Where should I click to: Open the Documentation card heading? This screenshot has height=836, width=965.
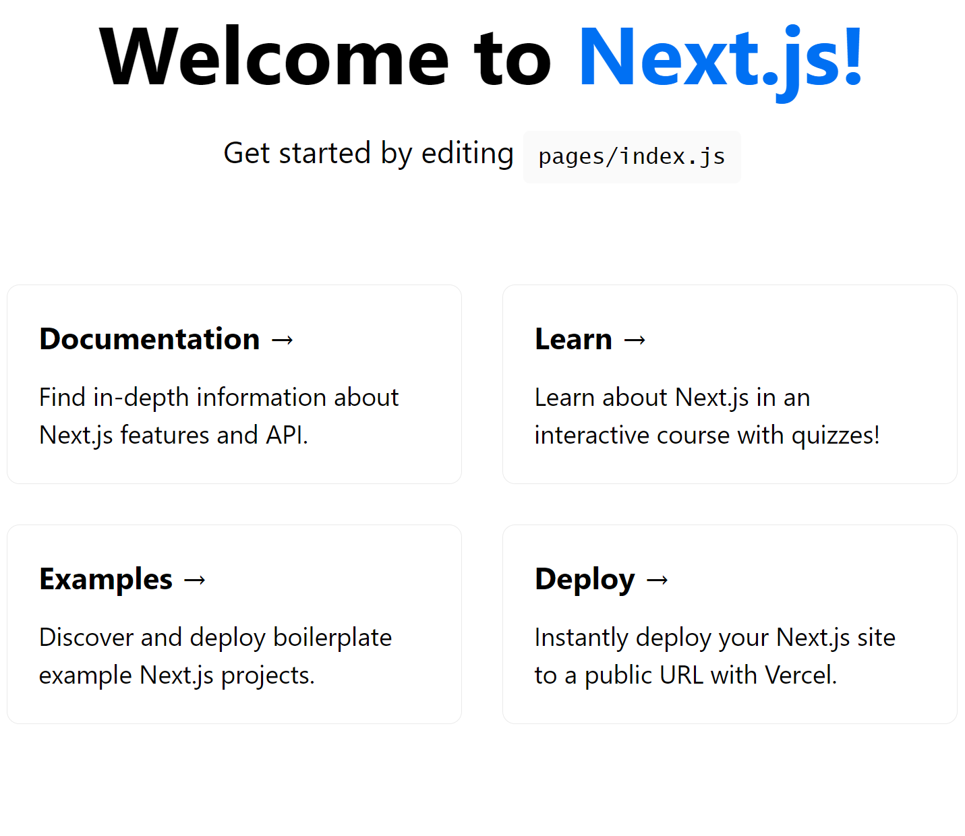150,339
